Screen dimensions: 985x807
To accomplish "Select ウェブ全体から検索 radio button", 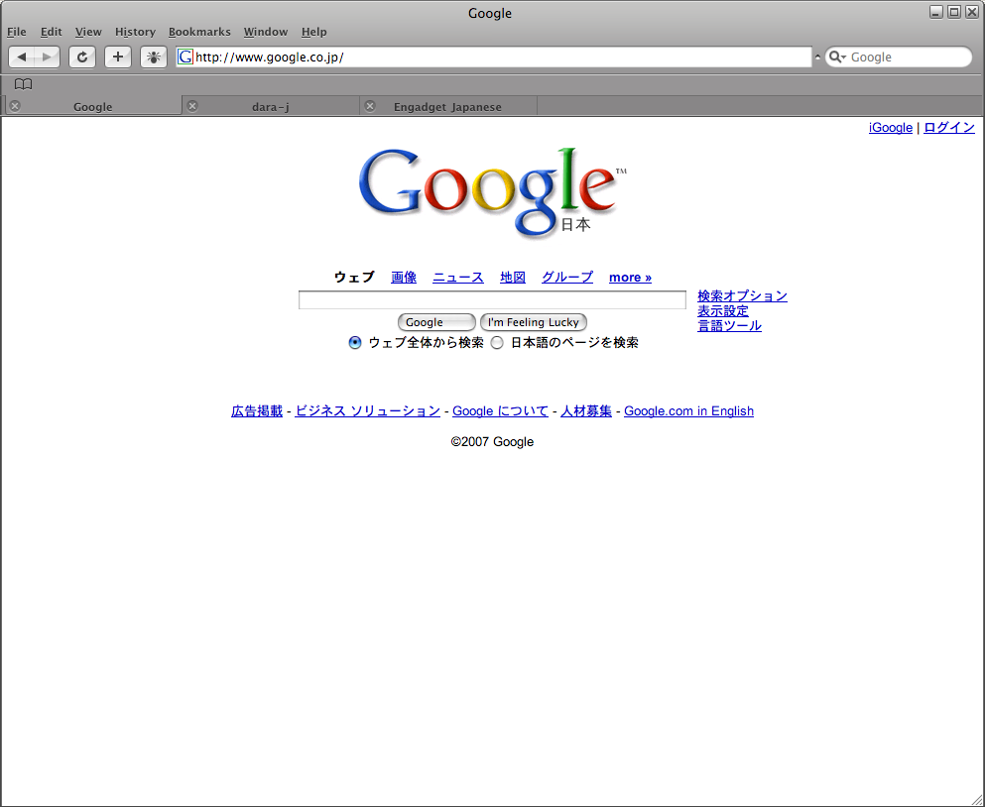I will (x=355, y=343).
